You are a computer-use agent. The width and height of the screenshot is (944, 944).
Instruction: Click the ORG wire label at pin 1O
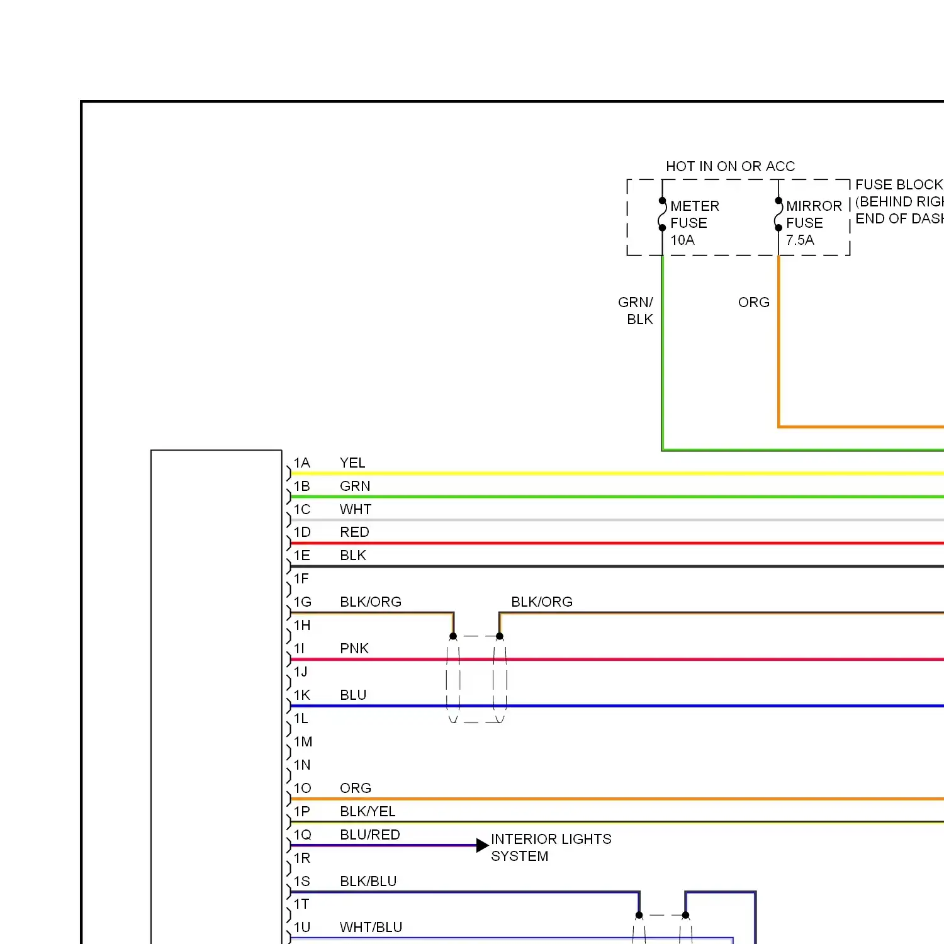pyautogui.click(x=356, y=789)
